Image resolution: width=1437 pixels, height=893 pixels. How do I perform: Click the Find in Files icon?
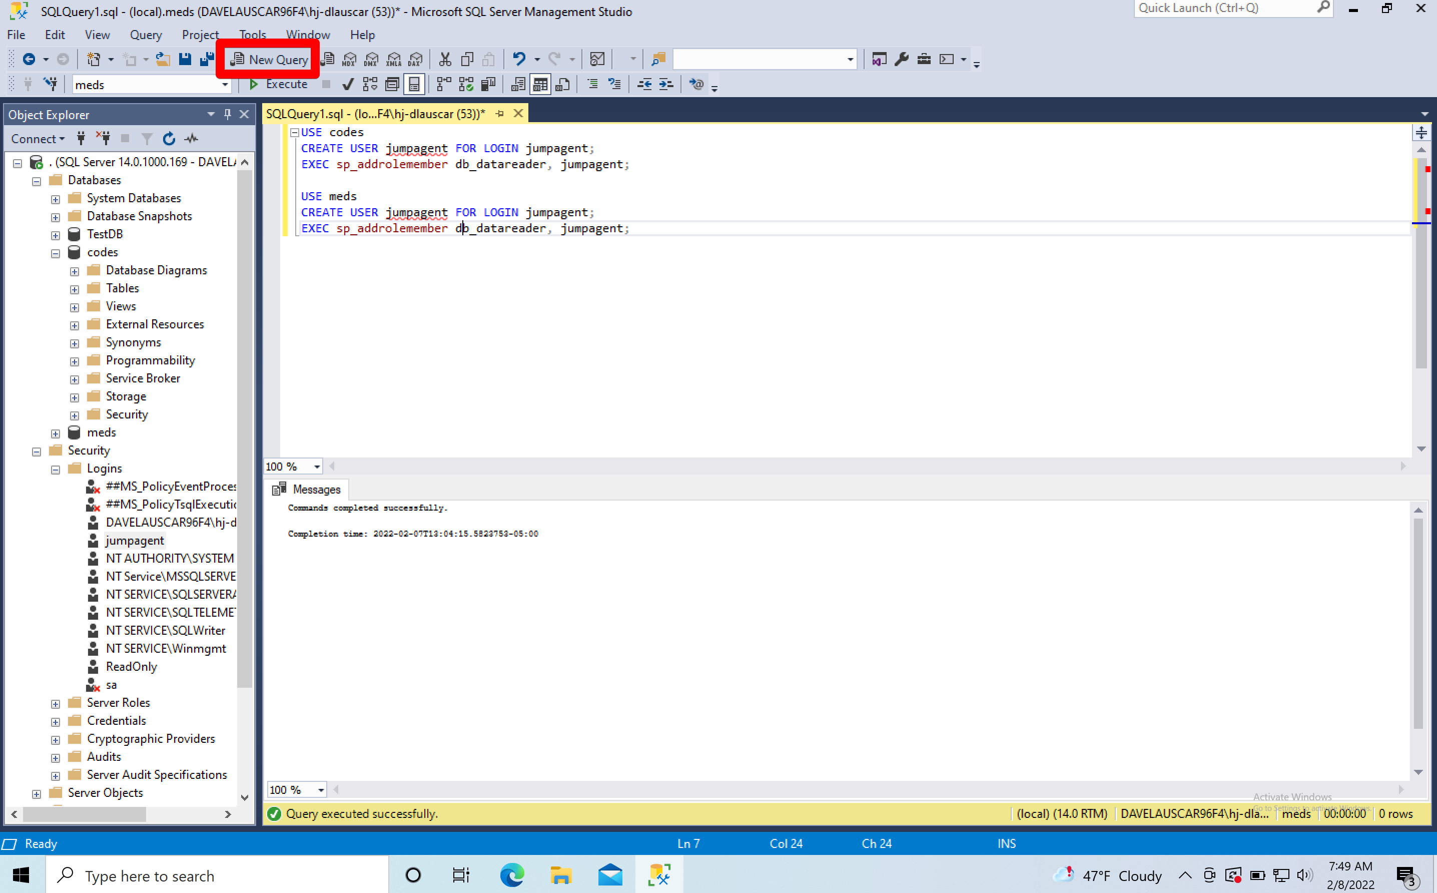tap(658, 59)
